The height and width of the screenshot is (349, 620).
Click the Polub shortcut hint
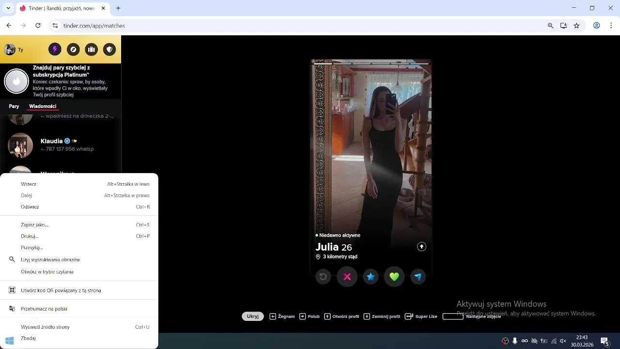pyautogui.click(x=310, y=317)
